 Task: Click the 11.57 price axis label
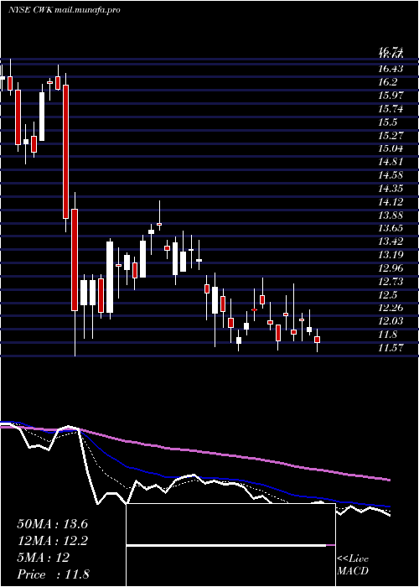coord(391,348)
